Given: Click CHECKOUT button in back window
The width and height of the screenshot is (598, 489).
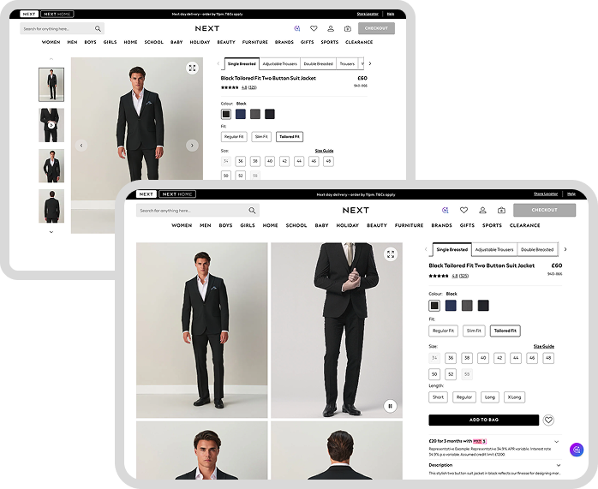Looking at the screenshot, I should click(x=376, y=28).
